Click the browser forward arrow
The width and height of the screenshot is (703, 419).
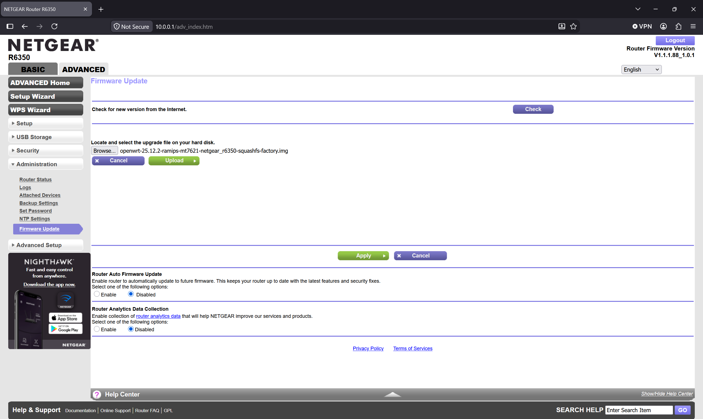[40, 26]
